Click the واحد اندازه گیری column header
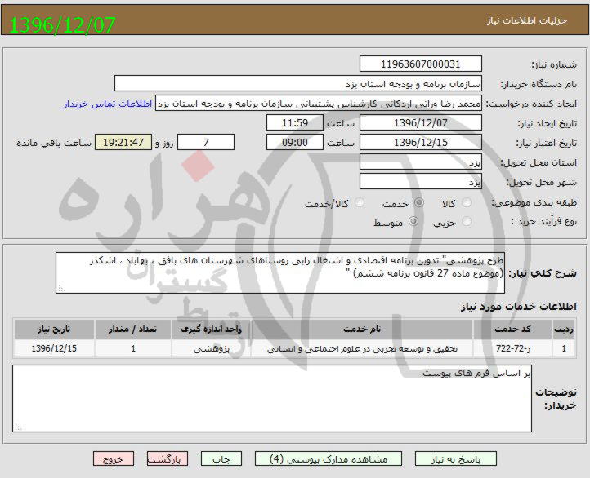The image size is (590, 478). (x=211, y=330)
